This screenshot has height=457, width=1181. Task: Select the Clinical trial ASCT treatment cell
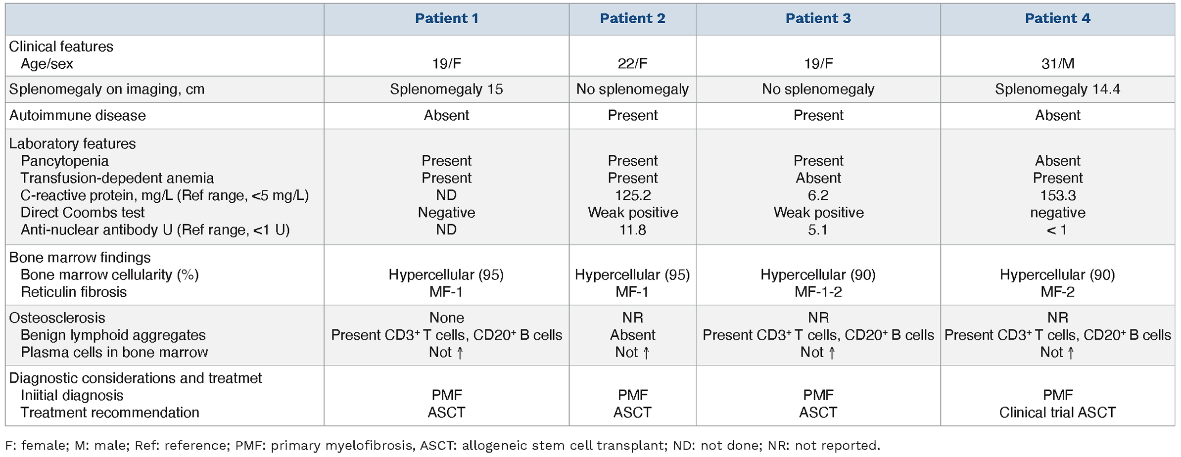point(1057,412)
